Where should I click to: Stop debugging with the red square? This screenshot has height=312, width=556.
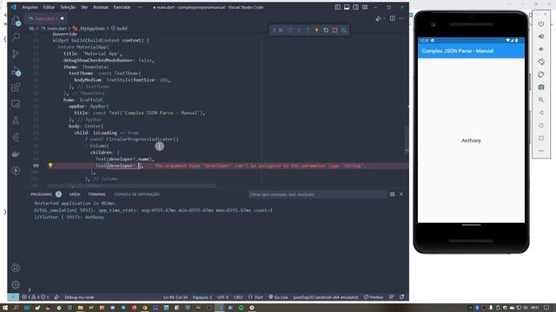(334, 30)
